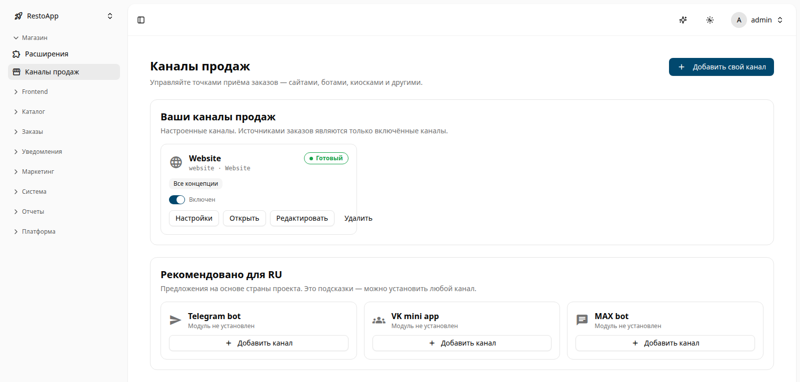Screen dimensions: 800x382
Task: Expand the Платформа section
Action: point(64,232)
